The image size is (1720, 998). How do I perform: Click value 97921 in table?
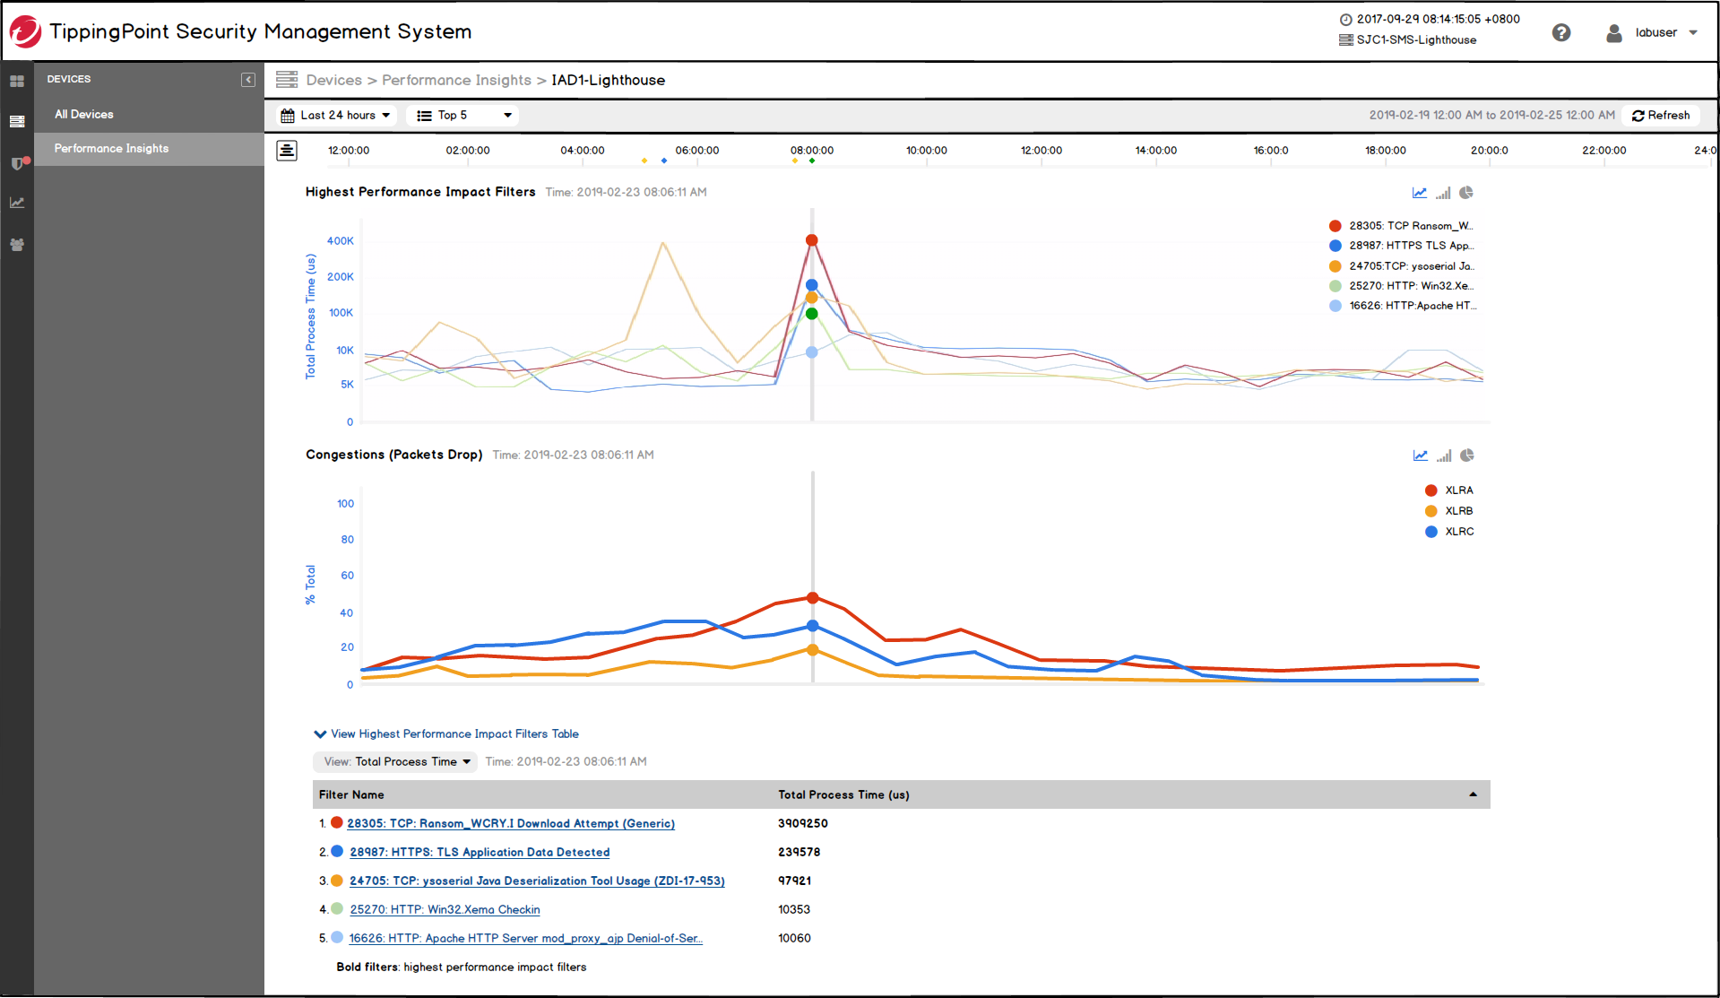[795, 881]
